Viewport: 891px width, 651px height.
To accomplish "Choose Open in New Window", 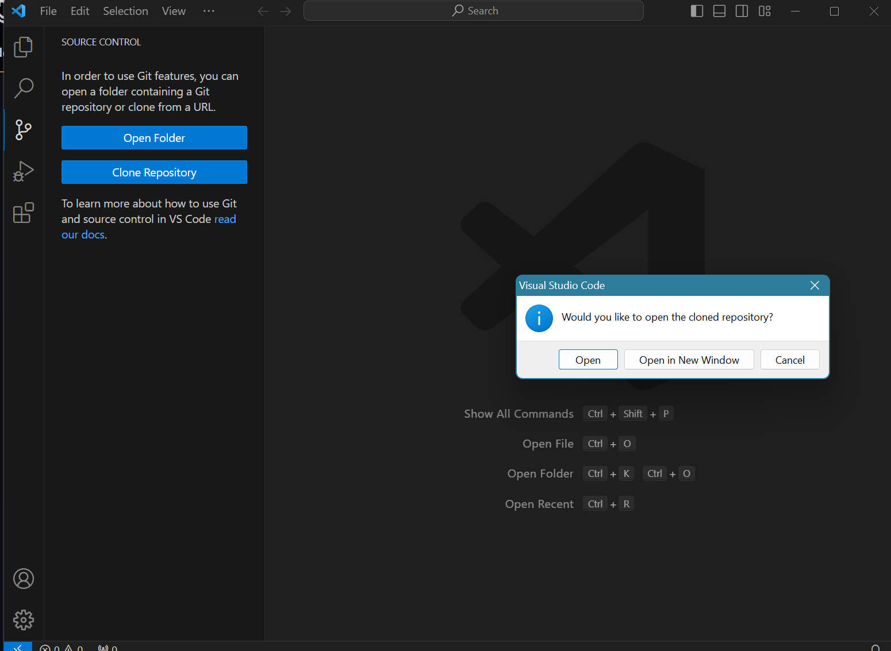I will point(689,360).
